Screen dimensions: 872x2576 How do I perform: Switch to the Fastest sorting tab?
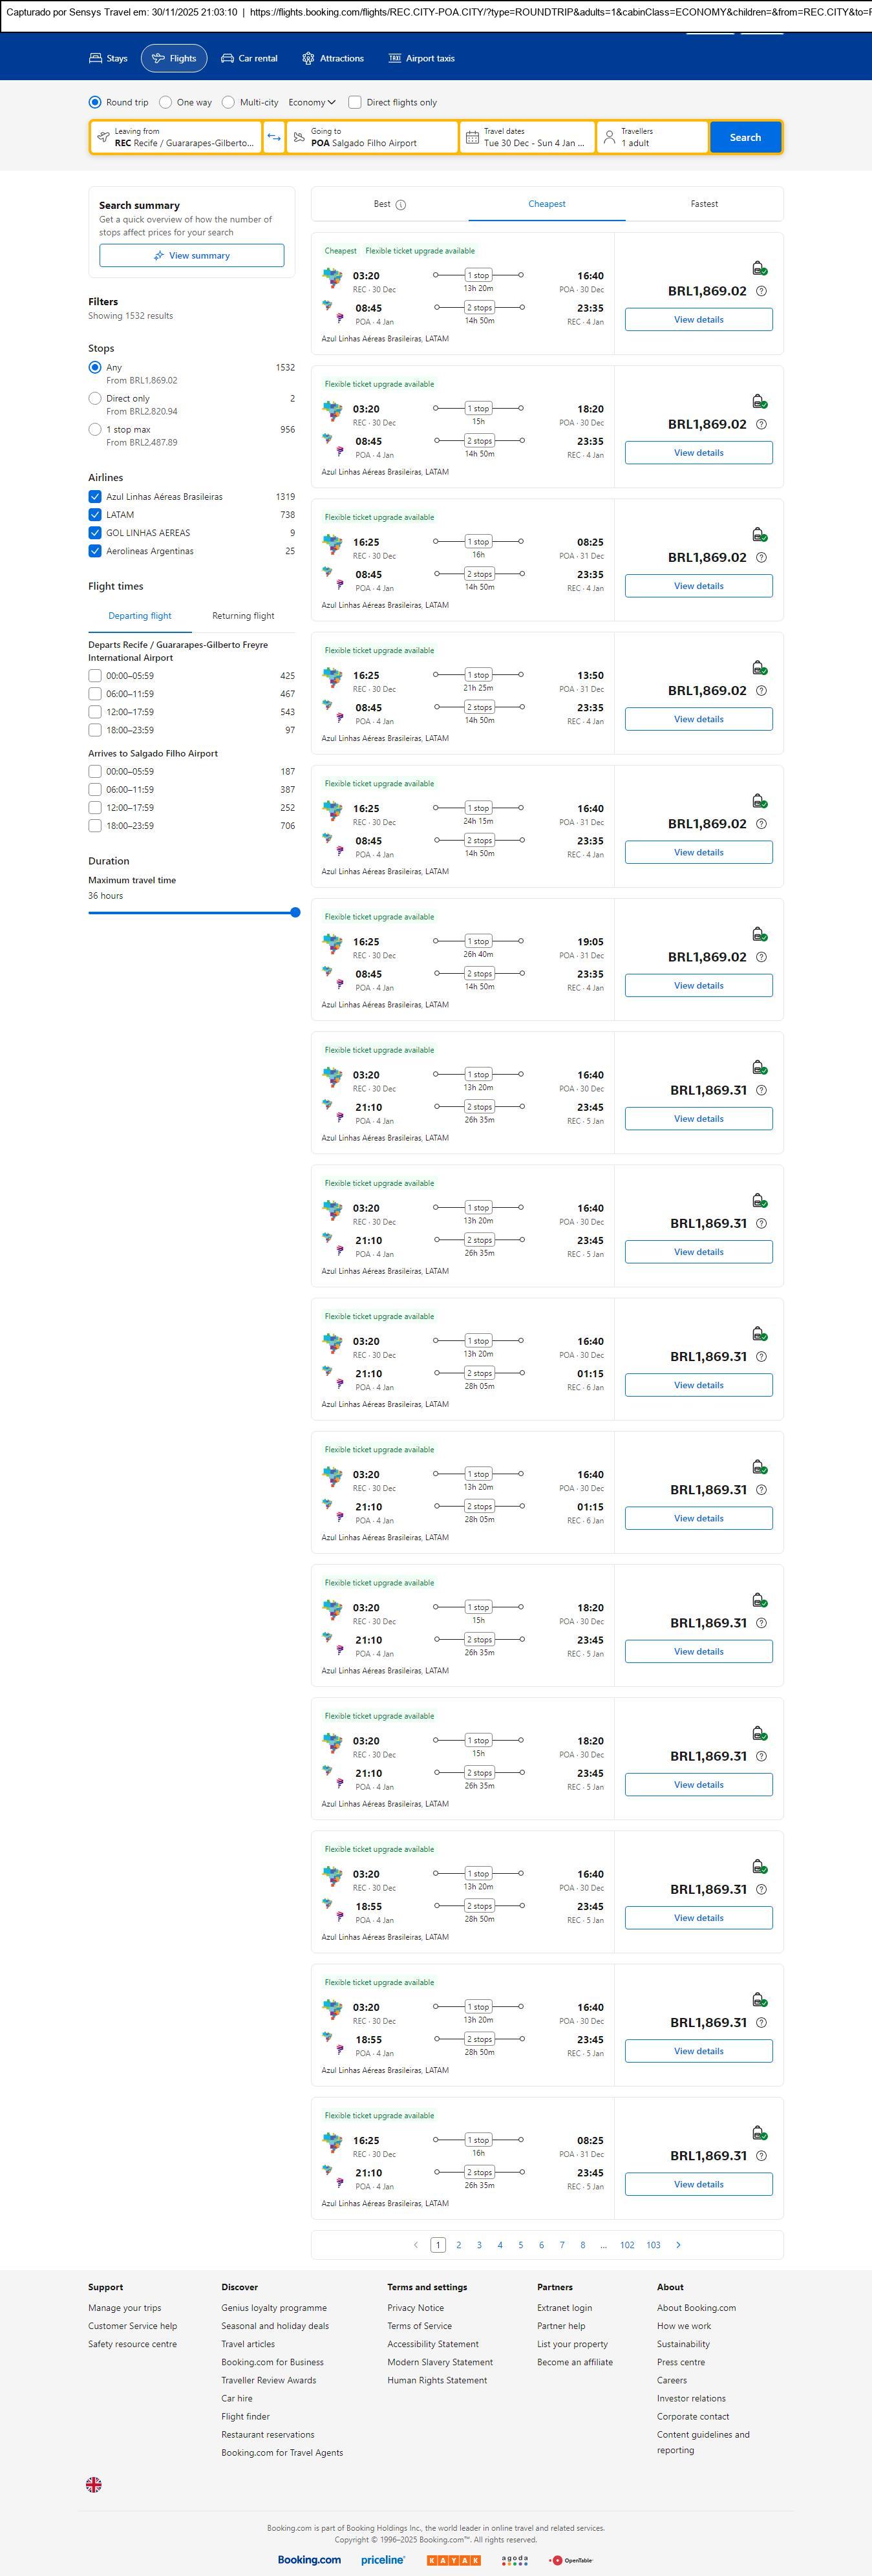click(x=704, y=204)
